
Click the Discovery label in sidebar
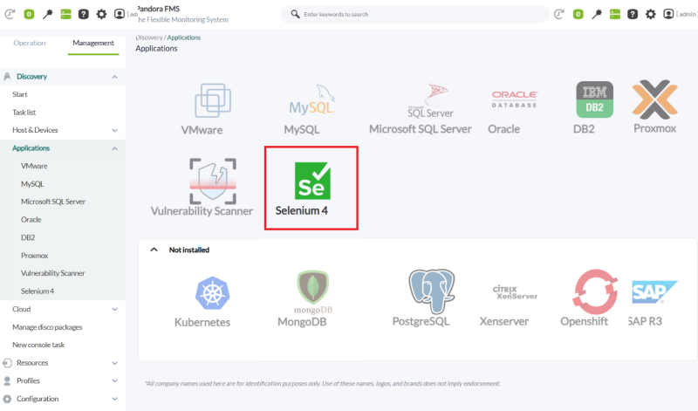(31, 77)
